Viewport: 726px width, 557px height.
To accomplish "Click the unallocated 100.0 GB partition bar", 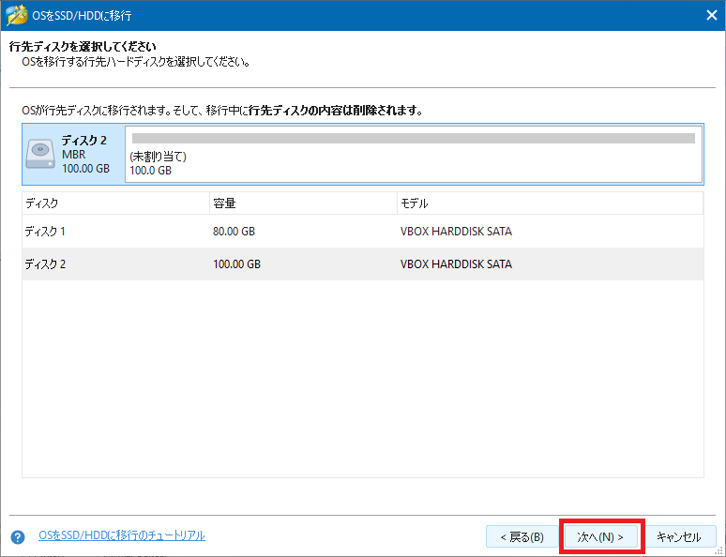I will [414, 154].
